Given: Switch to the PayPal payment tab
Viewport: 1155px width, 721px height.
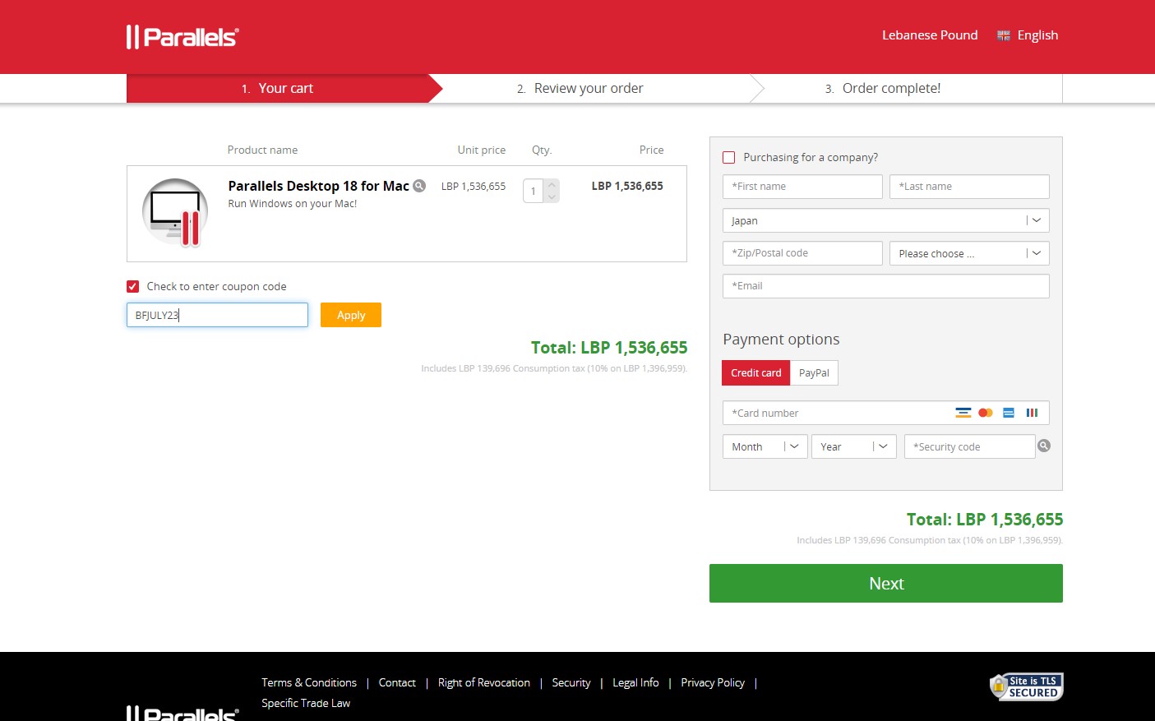Looking at the screenshot, I should (x=814, y=372).
